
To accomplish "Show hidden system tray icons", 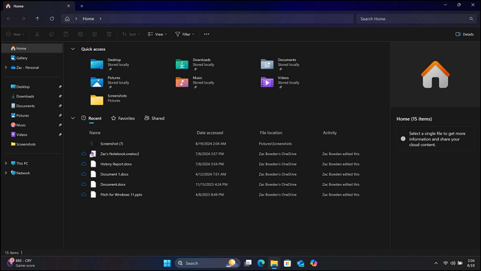I will (436, 263).
